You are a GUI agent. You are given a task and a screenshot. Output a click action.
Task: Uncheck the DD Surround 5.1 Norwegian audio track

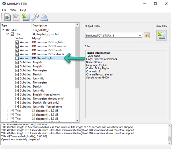coord(17,46)
